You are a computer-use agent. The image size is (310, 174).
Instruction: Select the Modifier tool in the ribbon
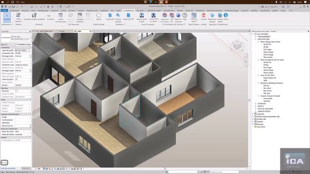7,17
